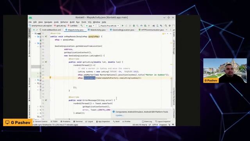
Task: Open the Device Manager side tab
Action: 174,47
